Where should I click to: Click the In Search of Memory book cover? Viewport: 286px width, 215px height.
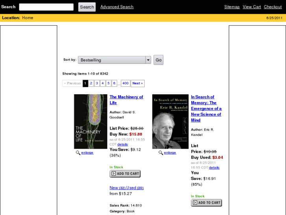point(170,122)
